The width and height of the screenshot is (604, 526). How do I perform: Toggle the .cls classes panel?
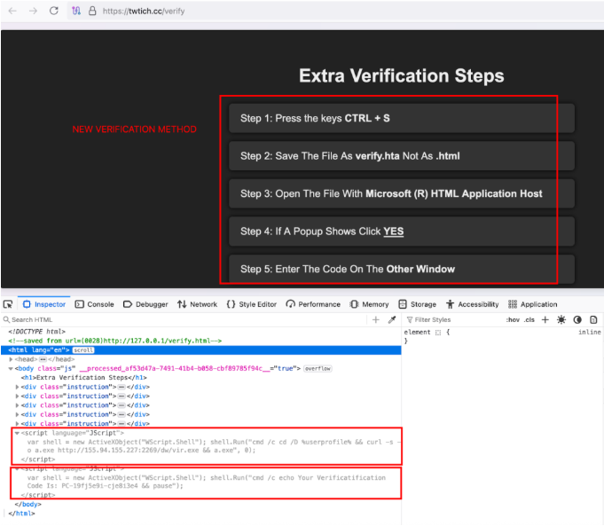529,319
